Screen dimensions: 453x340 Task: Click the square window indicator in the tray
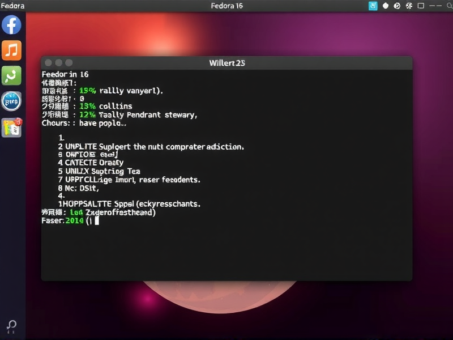pos(421,6)
